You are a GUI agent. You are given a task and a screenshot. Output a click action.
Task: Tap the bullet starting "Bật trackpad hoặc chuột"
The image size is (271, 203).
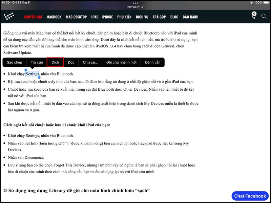pos(101,82)
